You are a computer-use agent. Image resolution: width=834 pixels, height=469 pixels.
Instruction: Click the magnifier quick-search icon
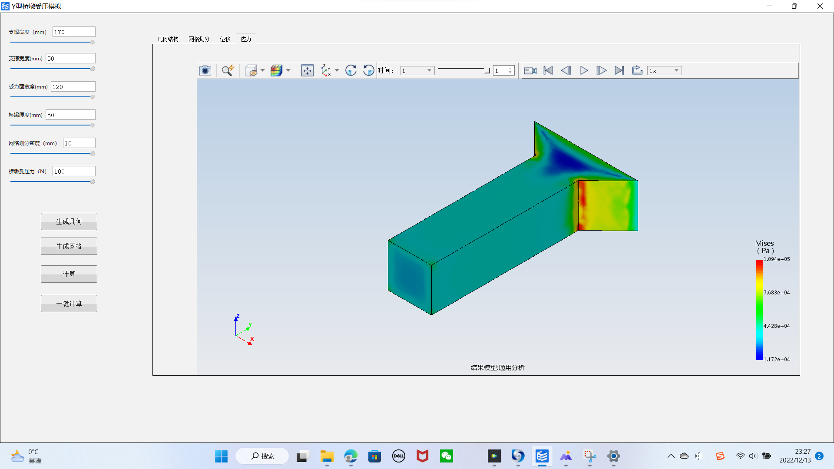pyautogui.click(x=228, y=70)
